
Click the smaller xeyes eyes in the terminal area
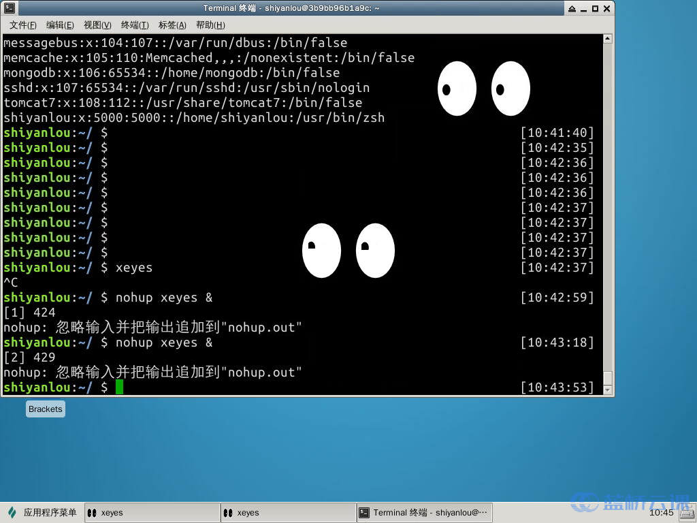pos(348,251)
